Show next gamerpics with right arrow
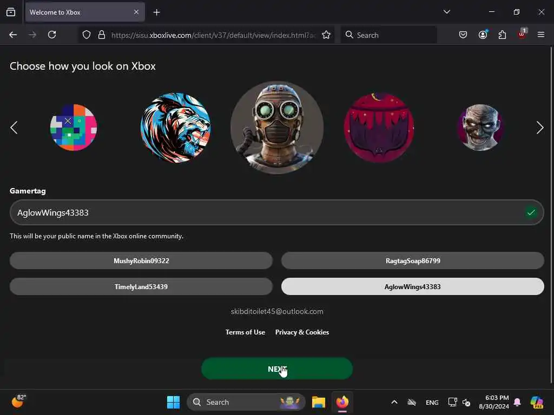The width and height of the screenshot is (554, 415). (x=540, y=128)
